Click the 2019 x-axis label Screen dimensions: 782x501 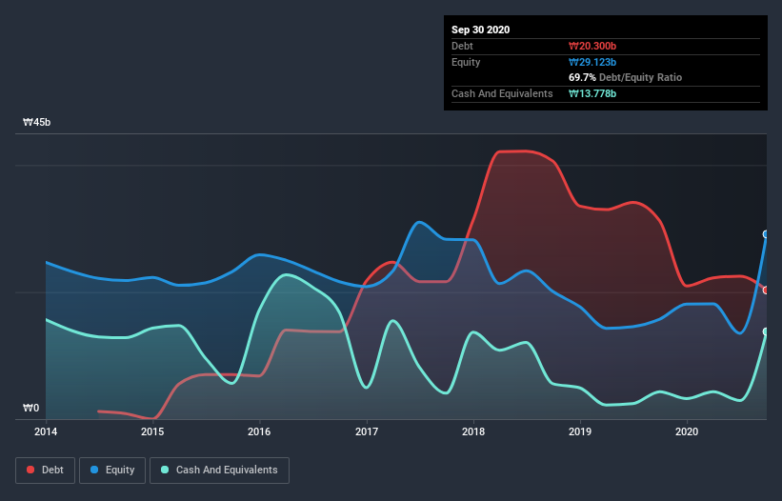(x=580, y=431)
